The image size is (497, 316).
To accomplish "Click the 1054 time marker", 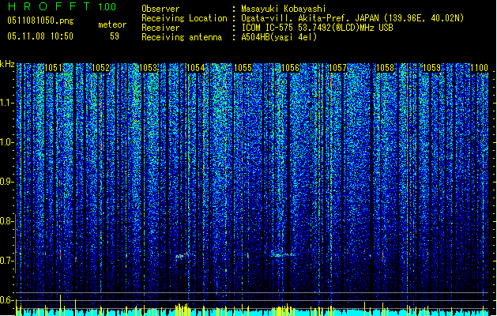I will click(196, 68).
